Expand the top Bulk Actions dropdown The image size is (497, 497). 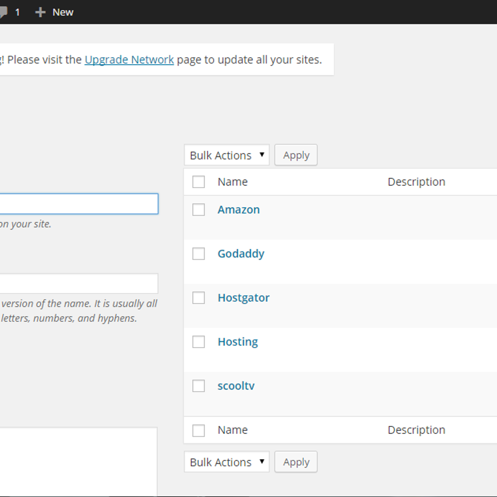[227, 155]
